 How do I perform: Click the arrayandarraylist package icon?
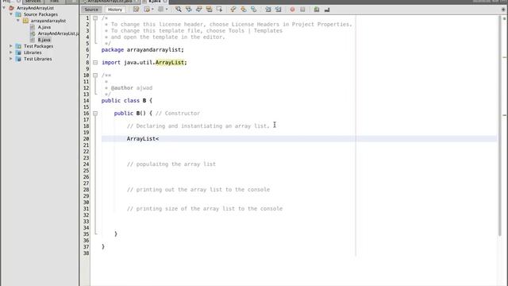click(x=25, y=21)
